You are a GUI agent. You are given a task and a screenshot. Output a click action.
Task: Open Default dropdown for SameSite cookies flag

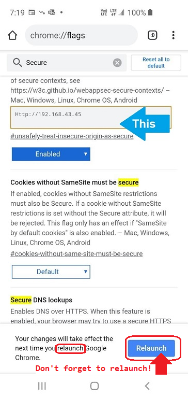click(x=51, y=272)
